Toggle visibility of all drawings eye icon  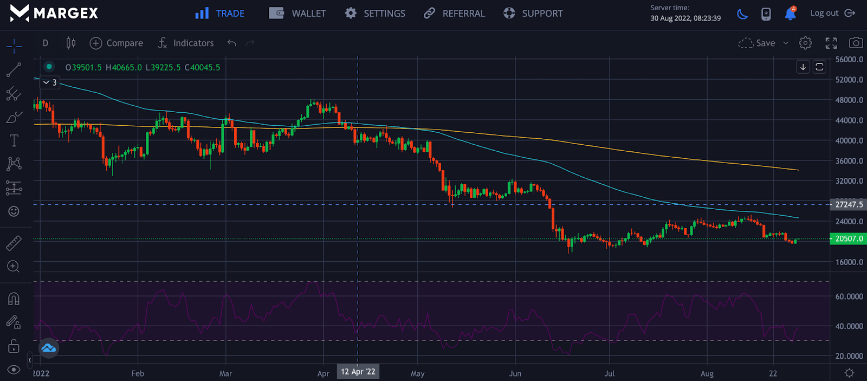[x=14, y=370]
